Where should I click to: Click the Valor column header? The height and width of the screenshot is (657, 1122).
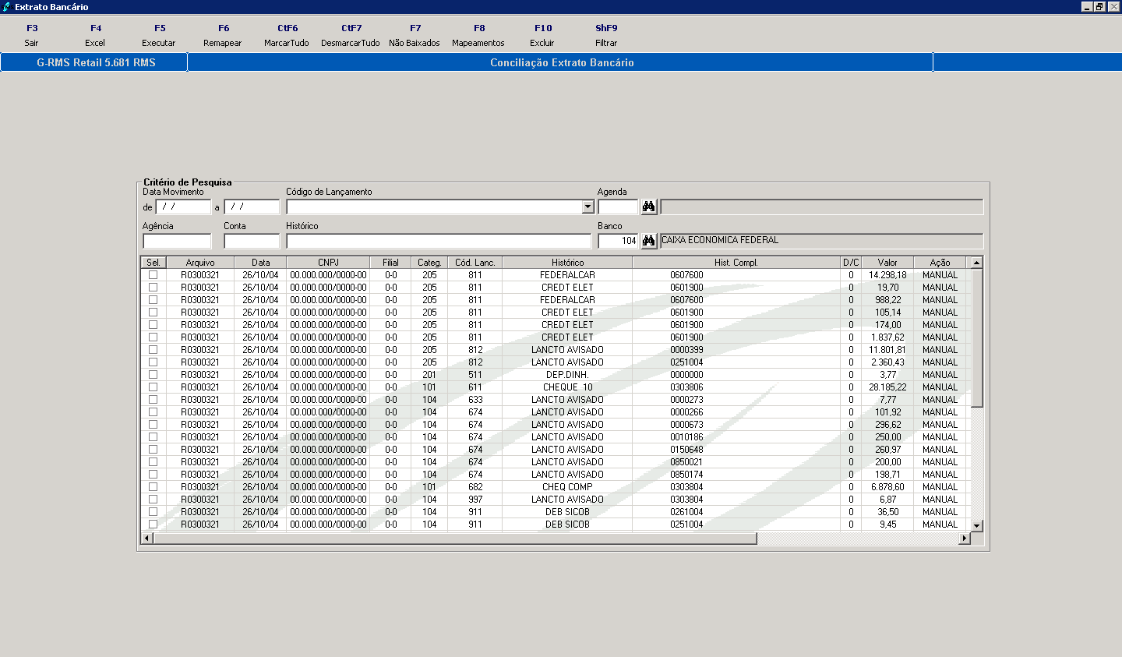coord(887,263)
